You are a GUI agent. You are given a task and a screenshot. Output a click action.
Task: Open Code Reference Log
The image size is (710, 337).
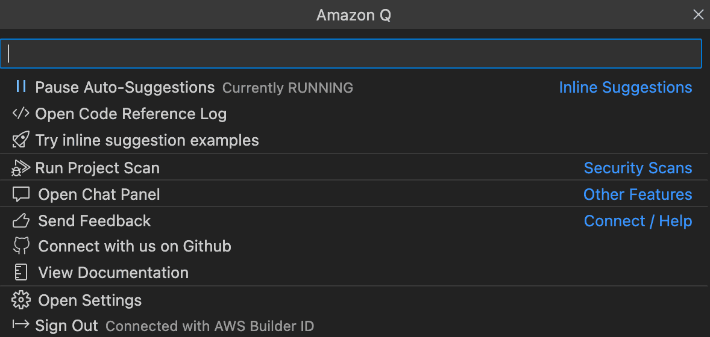(x=131, y=114)
